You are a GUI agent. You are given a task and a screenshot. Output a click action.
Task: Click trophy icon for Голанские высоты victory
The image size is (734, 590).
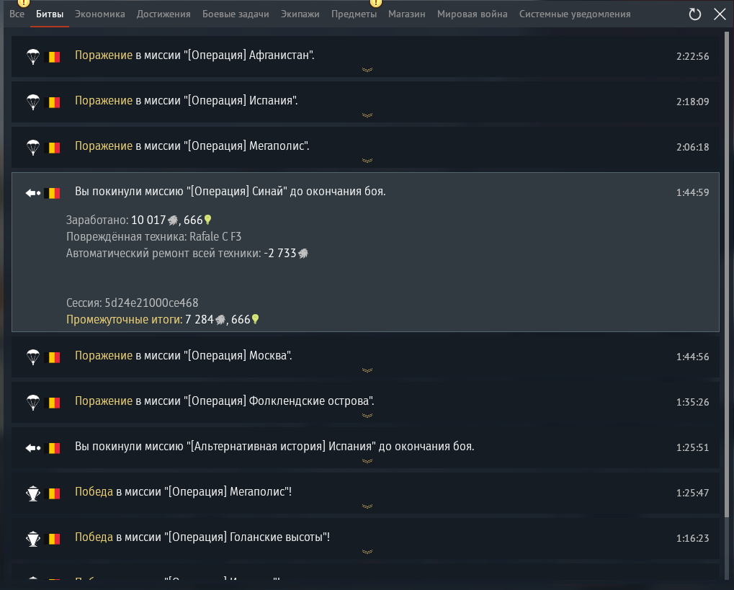32,539
